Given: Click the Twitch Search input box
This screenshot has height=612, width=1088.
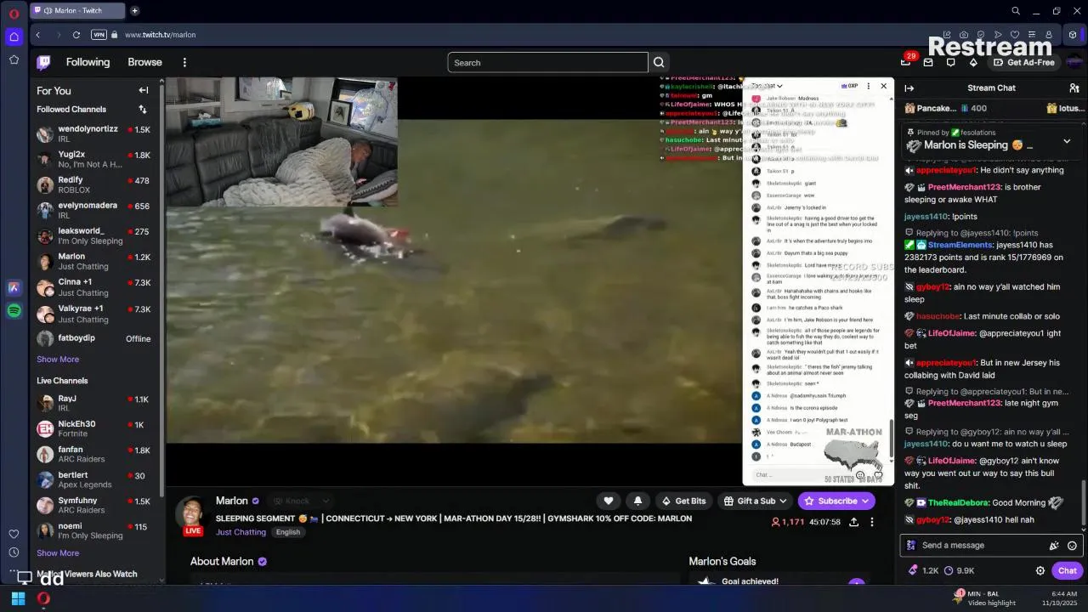Looking at the screenshot, I should point(548,62).
